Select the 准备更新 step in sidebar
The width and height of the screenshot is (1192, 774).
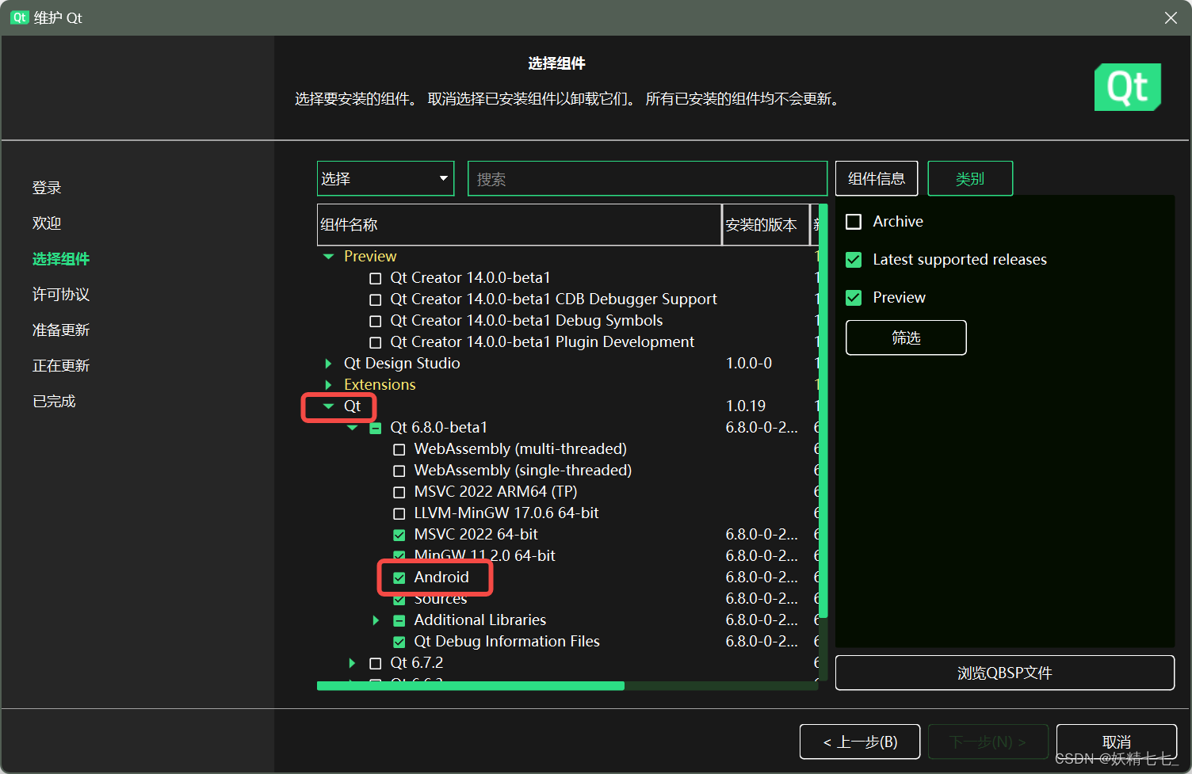click(61, 330)
